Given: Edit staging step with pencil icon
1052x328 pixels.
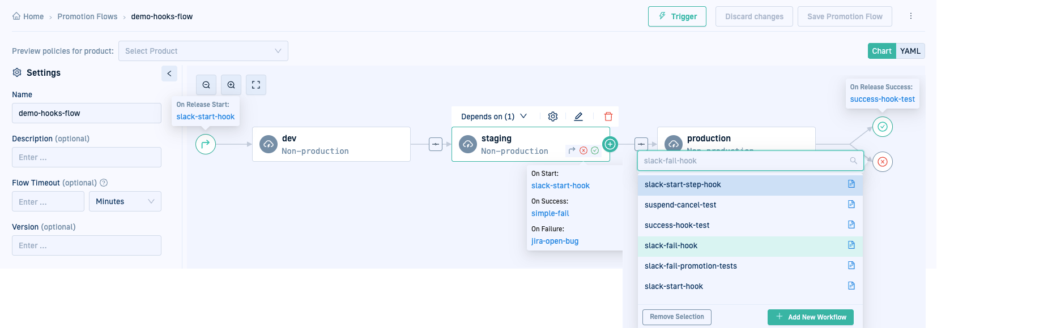Looking at the screenshot, I should coord(578,116).
